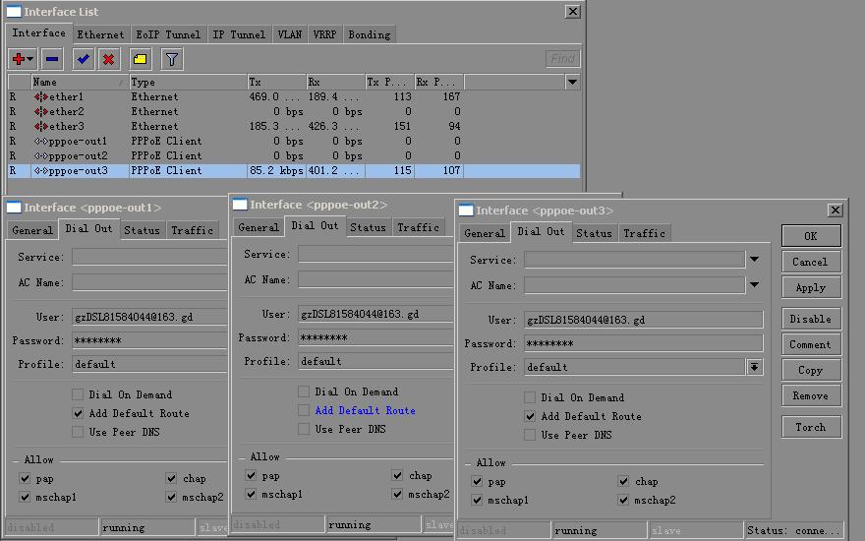This screenshot has height=541, width=865.
Task: Click the yellow Comment note icon
Action: click(x=141, y=59)
